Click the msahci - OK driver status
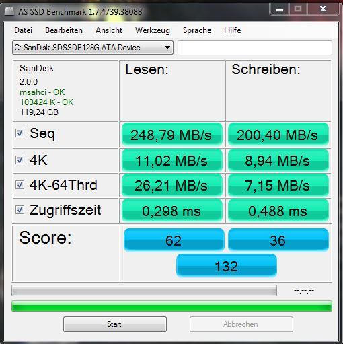Image resolution: width=343 pixels, height=344 pixels. pos(42,92)
